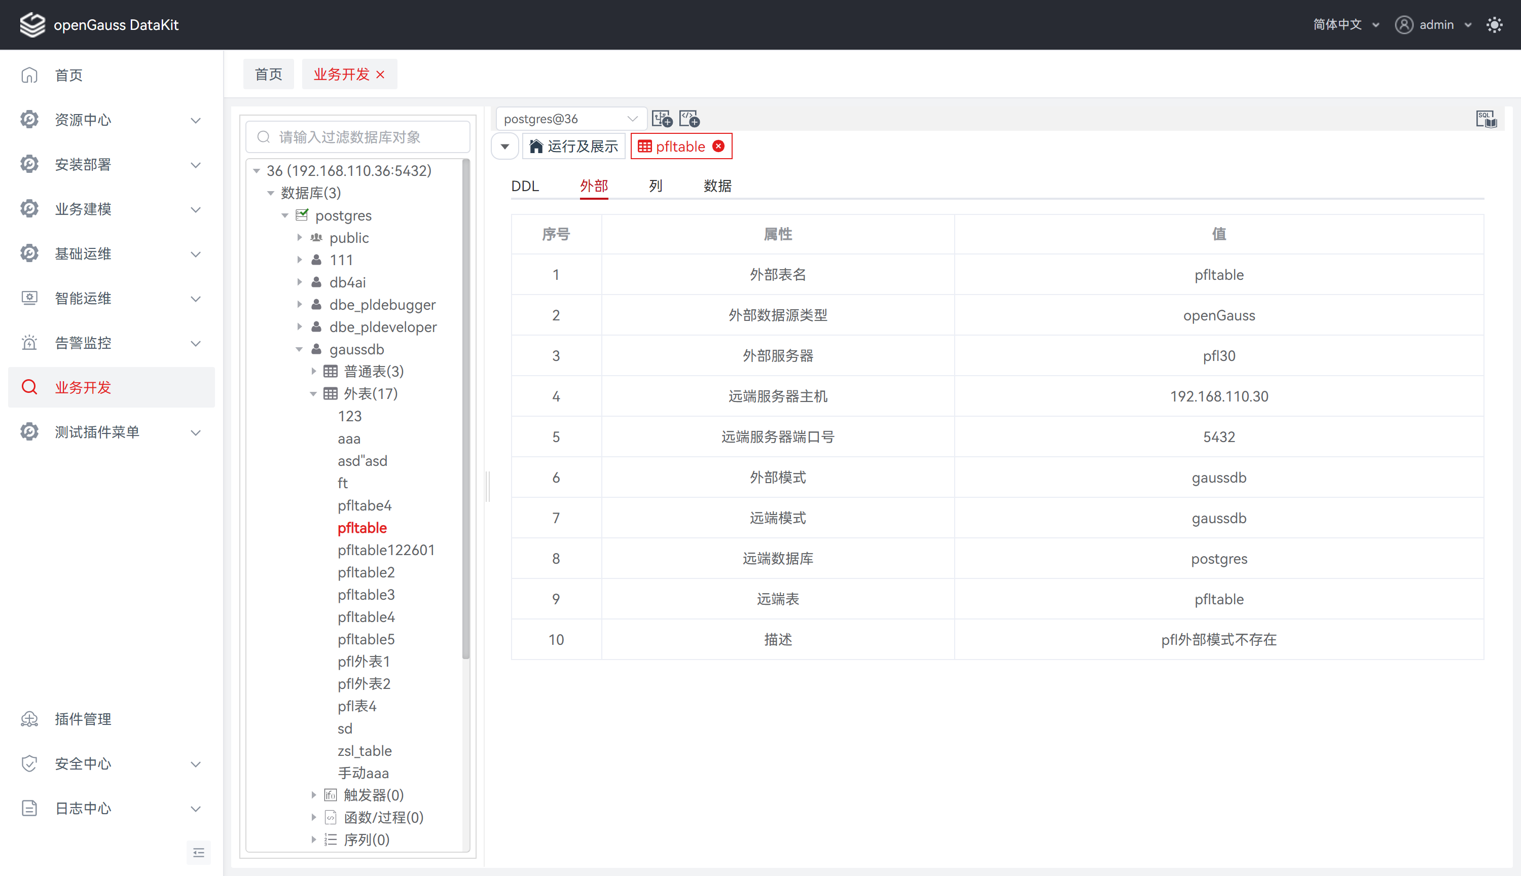The width and height of the screenshot is (1521, 876).
Task: Click the openGauss DataKit logo icon
Action: click(32, 25)
